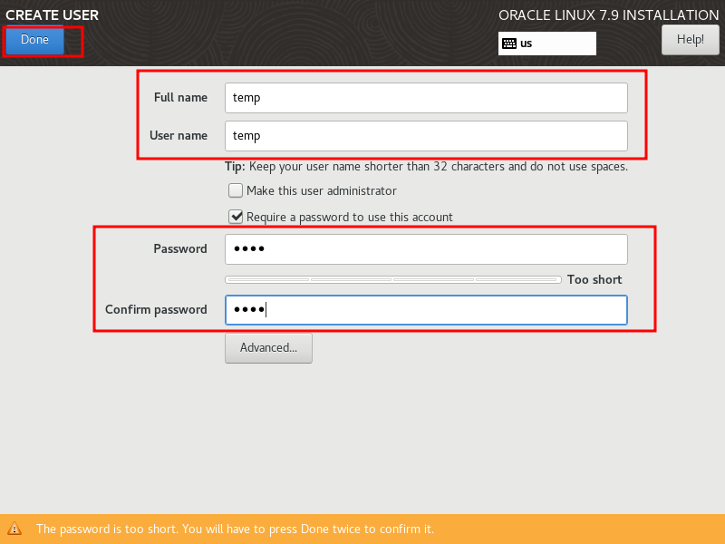Click the Full name label

[x=180, y=98]
